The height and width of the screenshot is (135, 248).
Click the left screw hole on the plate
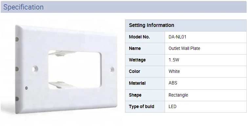coord(35,69)
